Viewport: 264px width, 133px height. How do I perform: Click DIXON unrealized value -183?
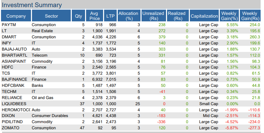161,116
